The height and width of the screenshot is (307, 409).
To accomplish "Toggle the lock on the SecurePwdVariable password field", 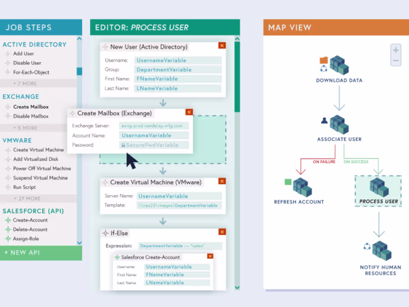I will 124,145.
